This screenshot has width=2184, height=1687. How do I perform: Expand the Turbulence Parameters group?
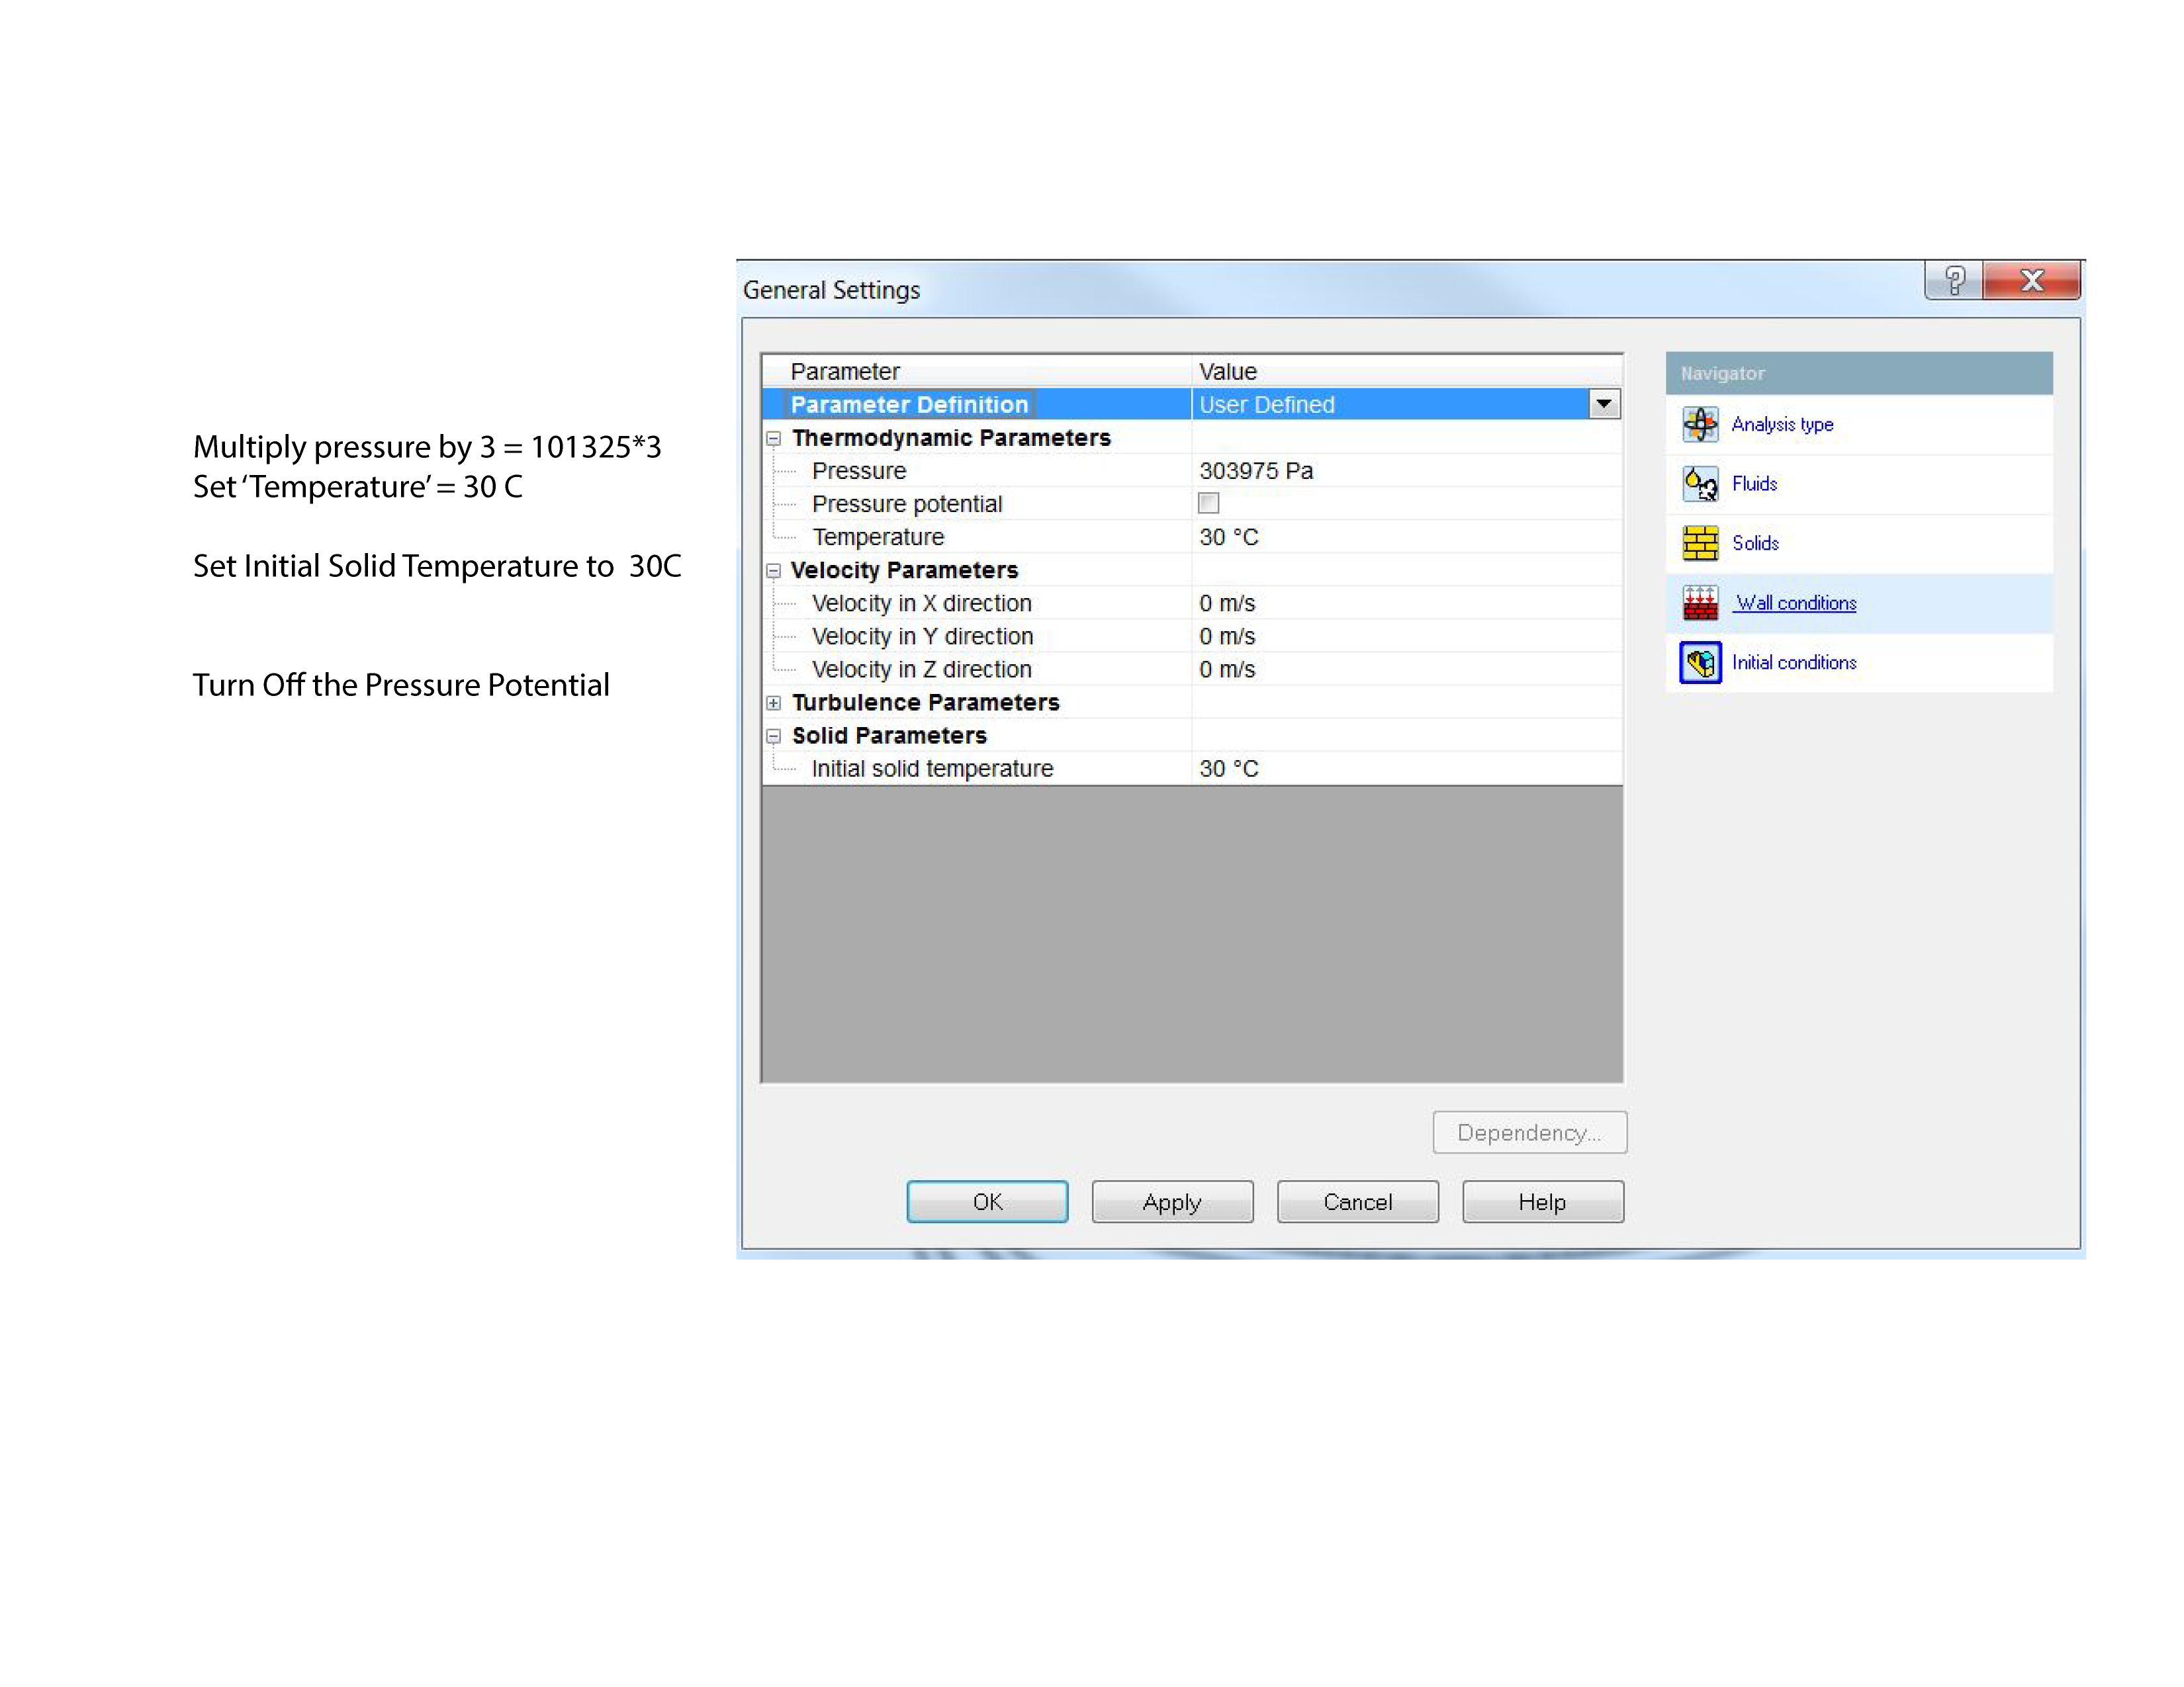coord(773,703)
